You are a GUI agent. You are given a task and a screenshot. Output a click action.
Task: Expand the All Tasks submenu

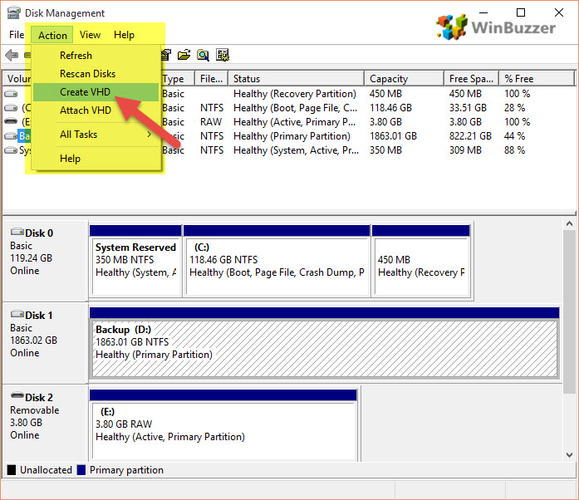pyautogui.click(x=96, y=135)
